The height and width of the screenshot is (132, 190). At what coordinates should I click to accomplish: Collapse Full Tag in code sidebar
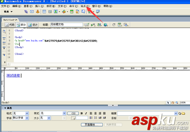[4, 39]
